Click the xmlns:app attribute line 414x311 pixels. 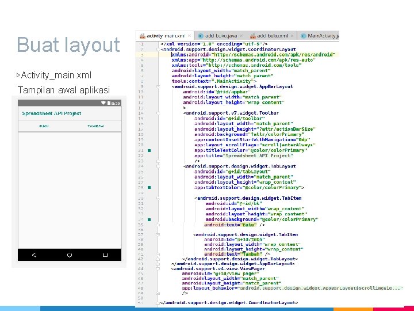point(243,60)
